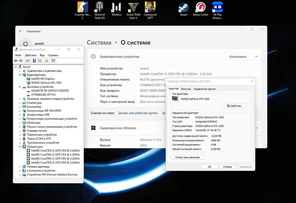
Task: Open the Справка menu in Device Manager
Action: pos(53,55)
